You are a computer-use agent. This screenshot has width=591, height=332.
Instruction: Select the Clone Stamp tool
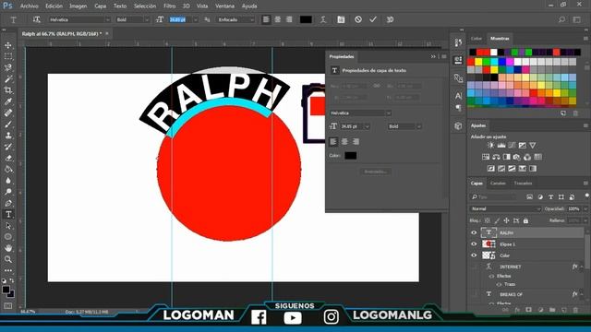tap(8, 136)
